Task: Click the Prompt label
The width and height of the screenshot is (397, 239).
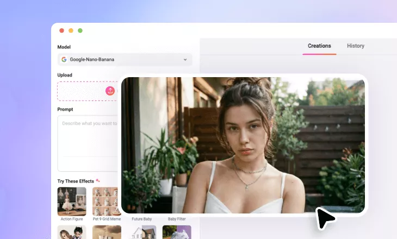Action: click(x=65, y=109)
